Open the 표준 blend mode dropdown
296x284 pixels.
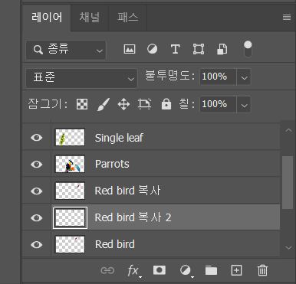point(81,77)
